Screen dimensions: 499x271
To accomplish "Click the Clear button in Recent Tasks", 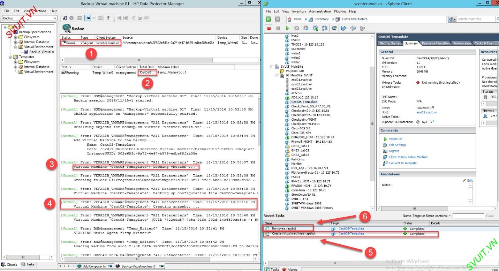I will click(x=490, y=216).
